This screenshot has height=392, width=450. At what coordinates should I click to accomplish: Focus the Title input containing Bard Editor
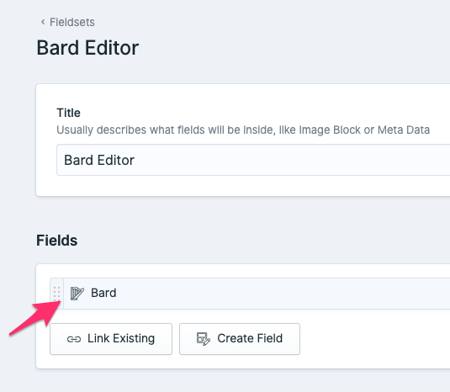(x=253, y=160)
